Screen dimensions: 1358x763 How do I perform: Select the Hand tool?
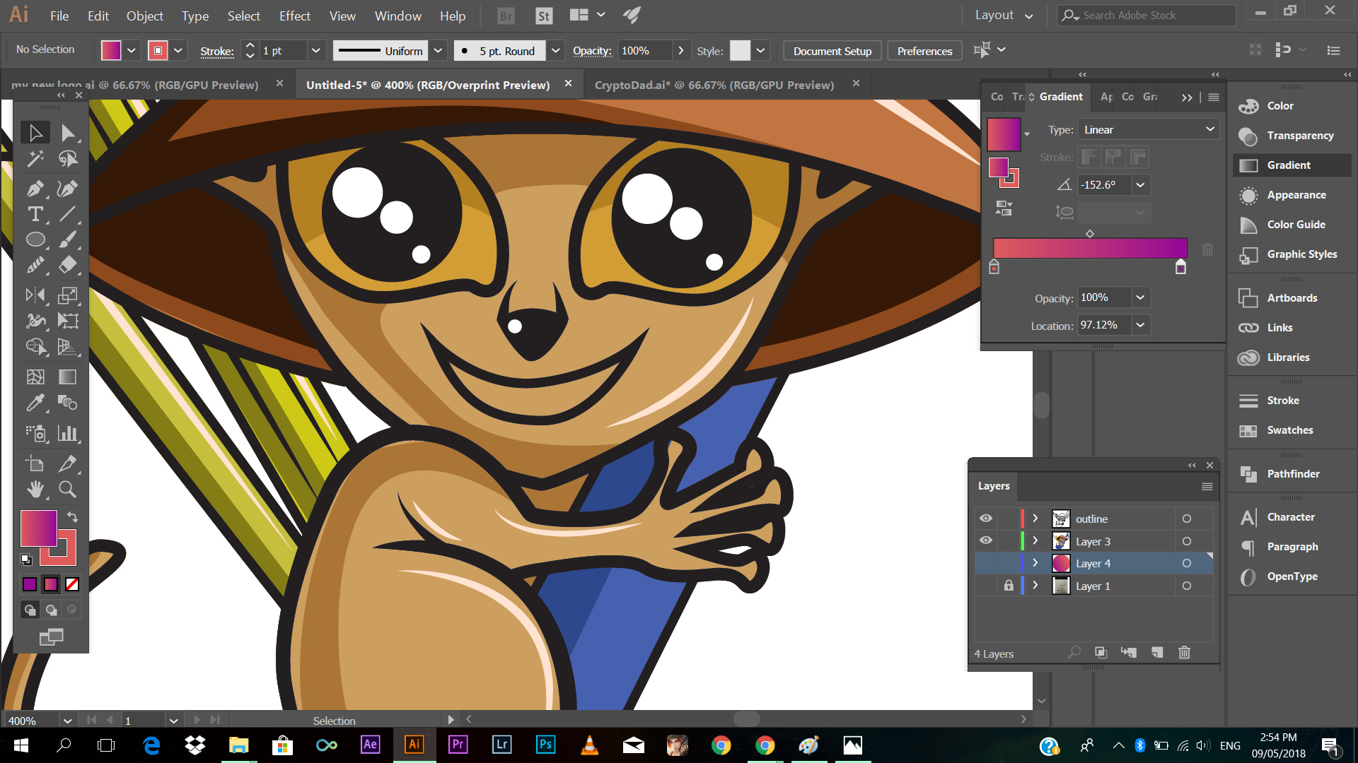point(35,489)
